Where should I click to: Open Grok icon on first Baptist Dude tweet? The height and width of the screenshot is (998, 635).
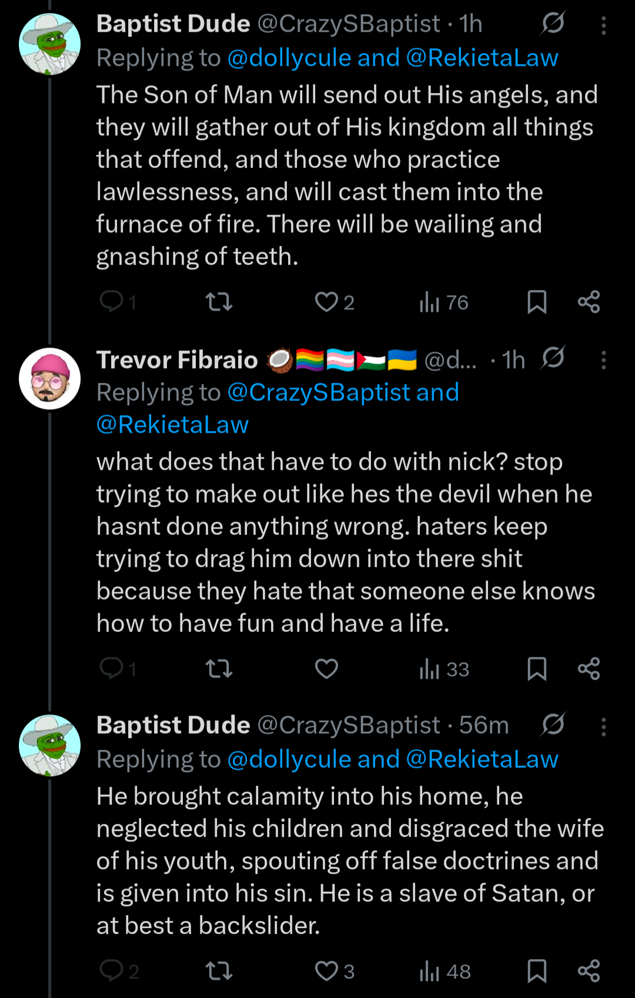coord(553,24)
